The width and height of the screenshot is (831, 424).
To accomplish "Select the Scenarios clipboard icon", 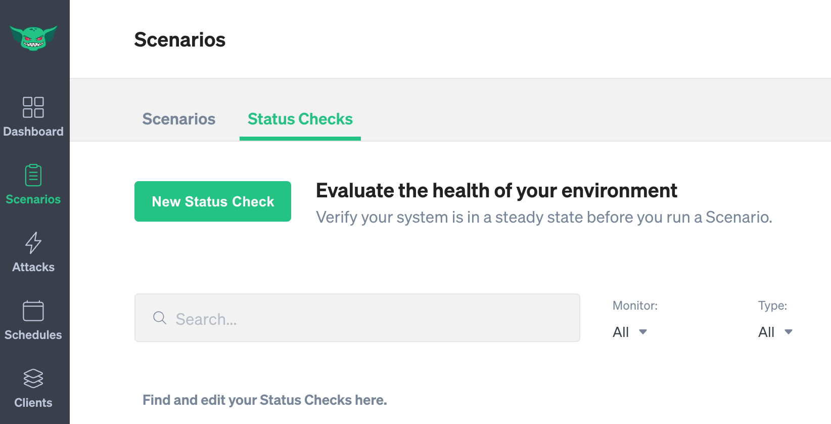I will [x=33, y=175].
